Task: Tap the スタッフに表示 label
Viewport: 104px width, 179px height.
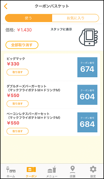Action: pyautogui.click(x=61, y=29)
